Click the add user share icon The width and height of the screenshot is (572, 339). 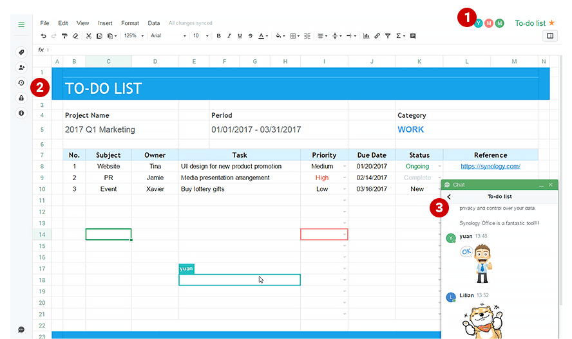pos(21,68)
